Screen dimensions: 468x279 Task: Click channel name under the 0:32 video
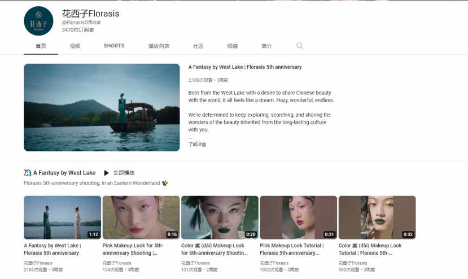353,263
